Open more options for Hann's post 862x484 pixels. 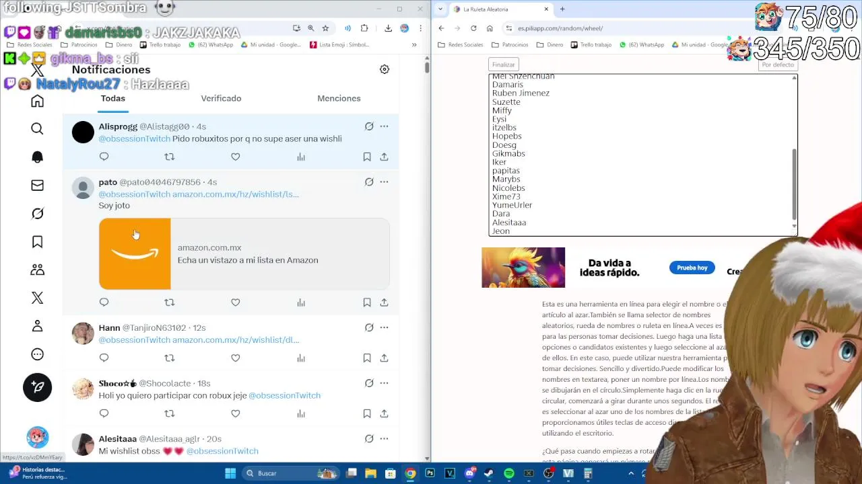(x=384, y=328)
